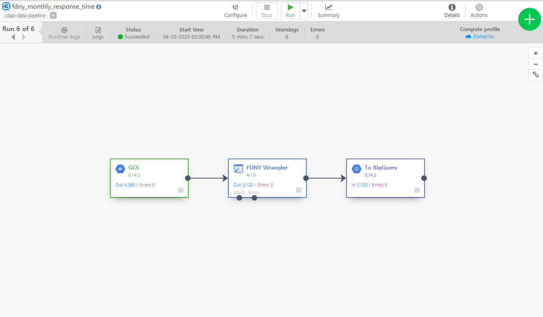Screen dimensions: 543x317
Task: Open the To BigQuery hamburger menu
Action: click(417, 190)
